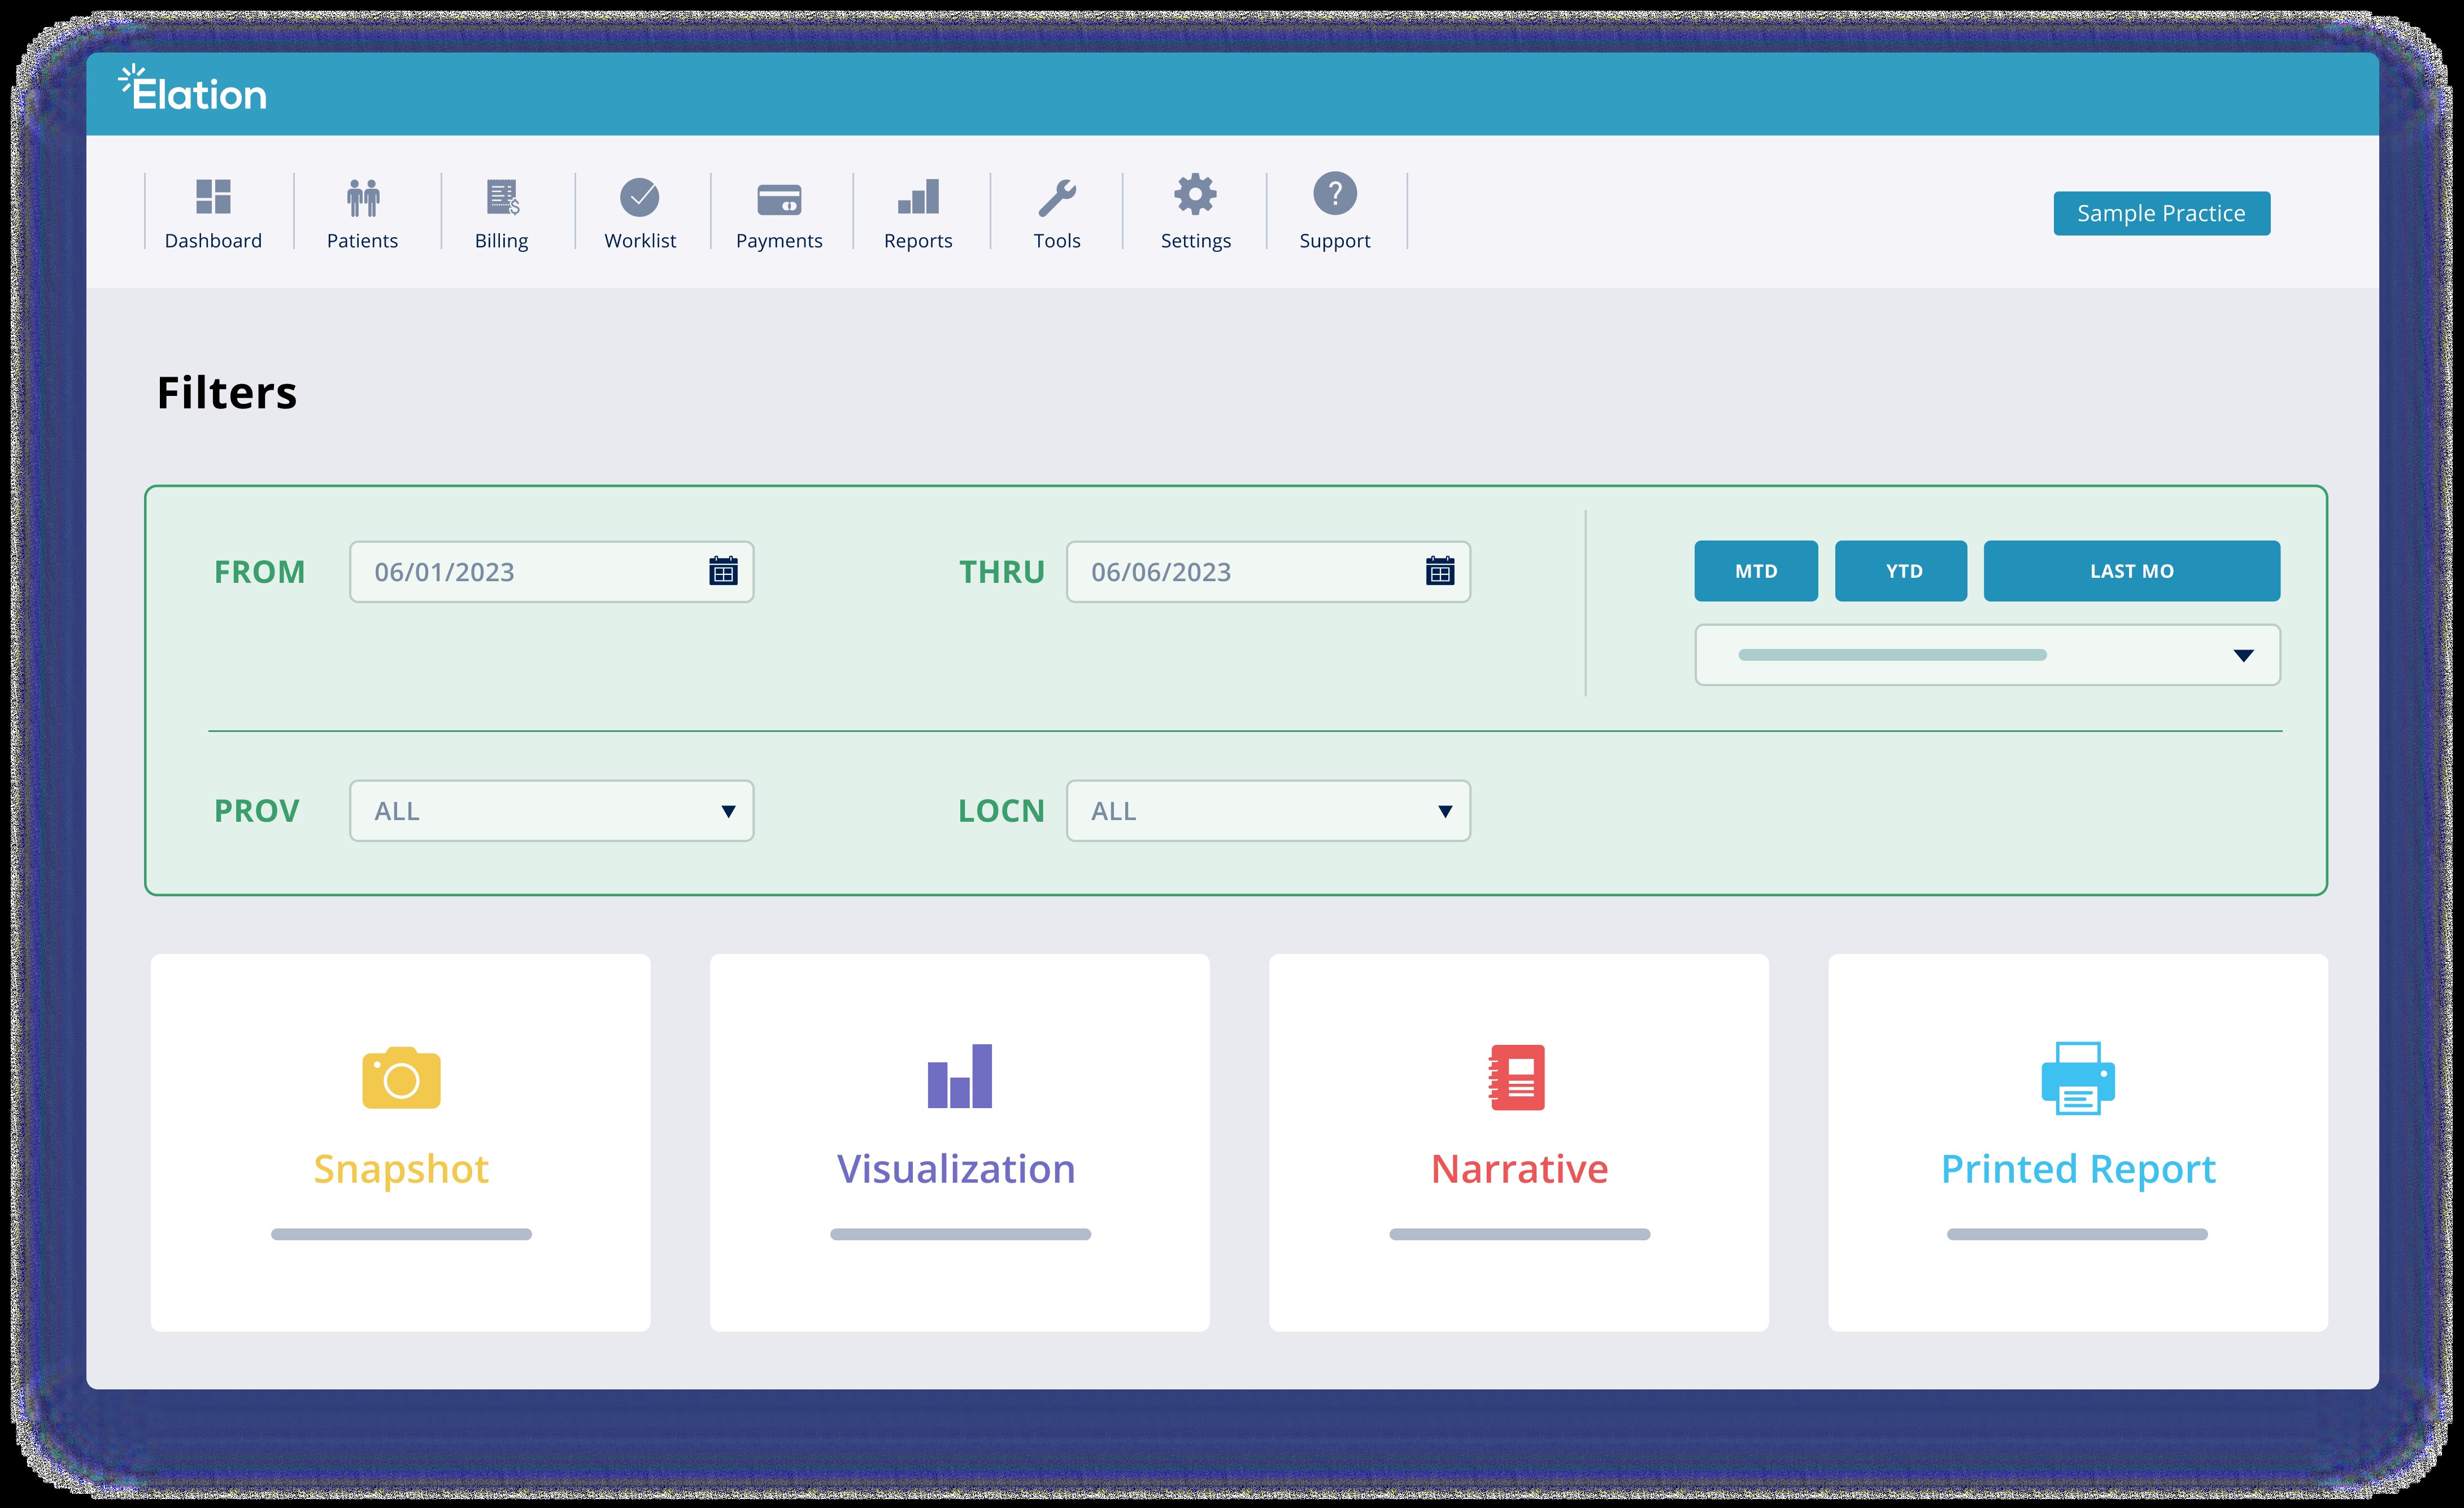Click the YTD quick range button

click(x=1901, y=571)
